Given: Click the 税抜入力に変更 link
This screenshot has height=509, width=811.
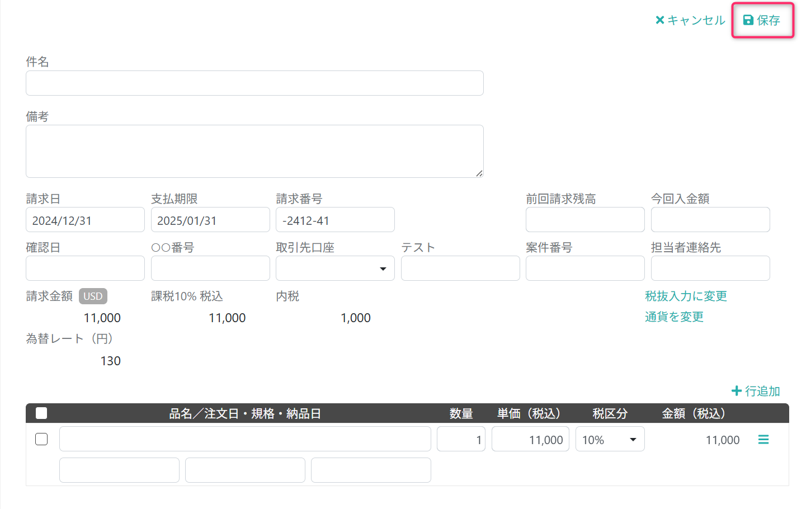Looking at the screenshot, I should [x=686, y=296].
